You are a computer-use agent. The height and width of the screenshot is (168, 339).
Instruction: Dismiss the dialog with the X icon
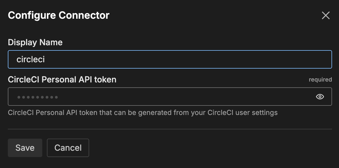coord(326,16)
